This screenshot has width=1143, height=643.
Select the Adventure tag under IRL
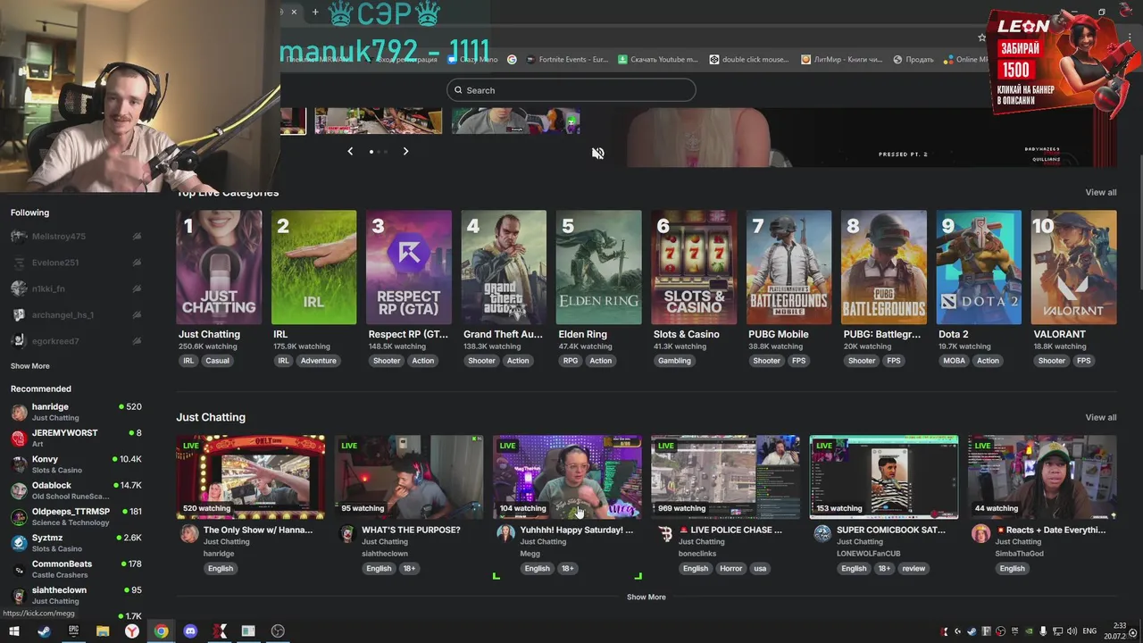pyautogui.click(x=318, y=361)
